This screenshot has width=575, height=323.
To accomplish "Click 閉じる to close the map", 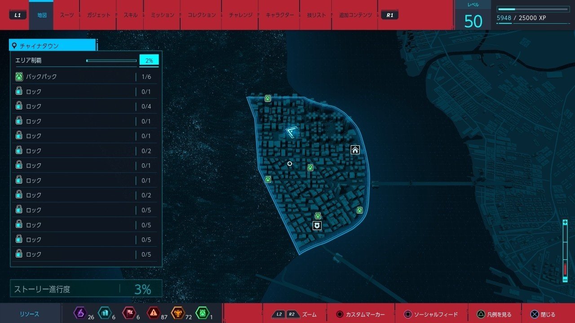I will [548, 314].
